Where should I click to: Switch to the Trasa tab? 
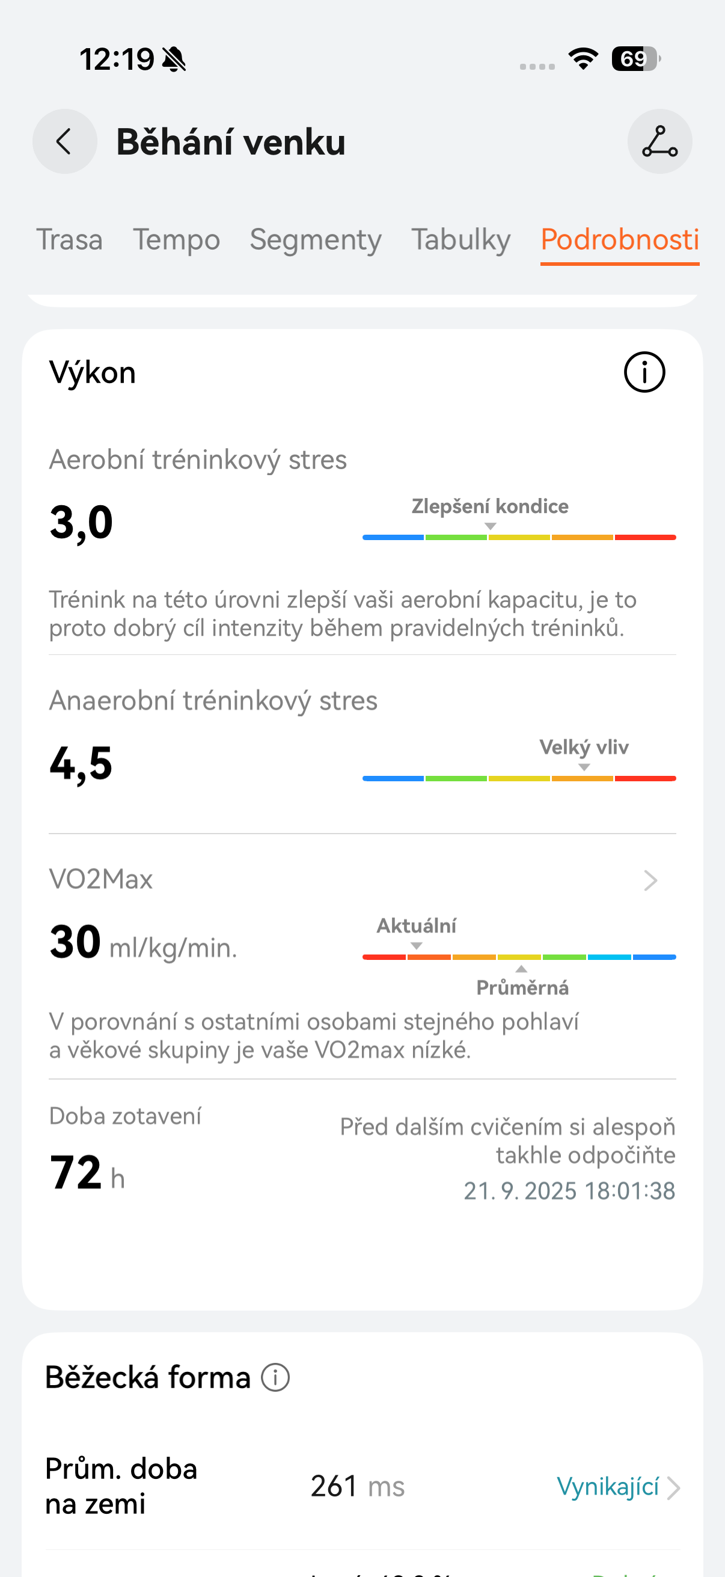coord(70,239)
